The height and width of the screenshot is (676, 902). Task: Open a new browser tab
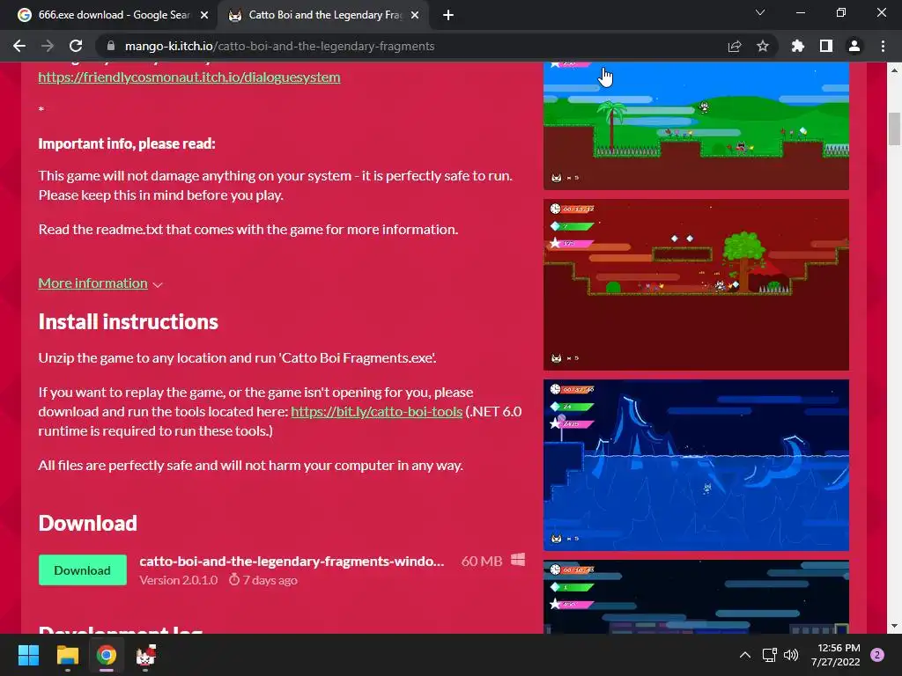[x=448, y=15]
